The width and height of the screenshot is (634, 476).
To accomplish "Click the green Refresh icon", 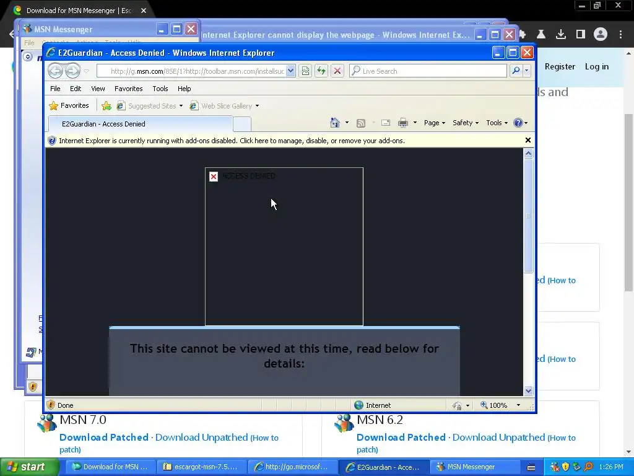I will pyautogui.click(x=321, y=71).
